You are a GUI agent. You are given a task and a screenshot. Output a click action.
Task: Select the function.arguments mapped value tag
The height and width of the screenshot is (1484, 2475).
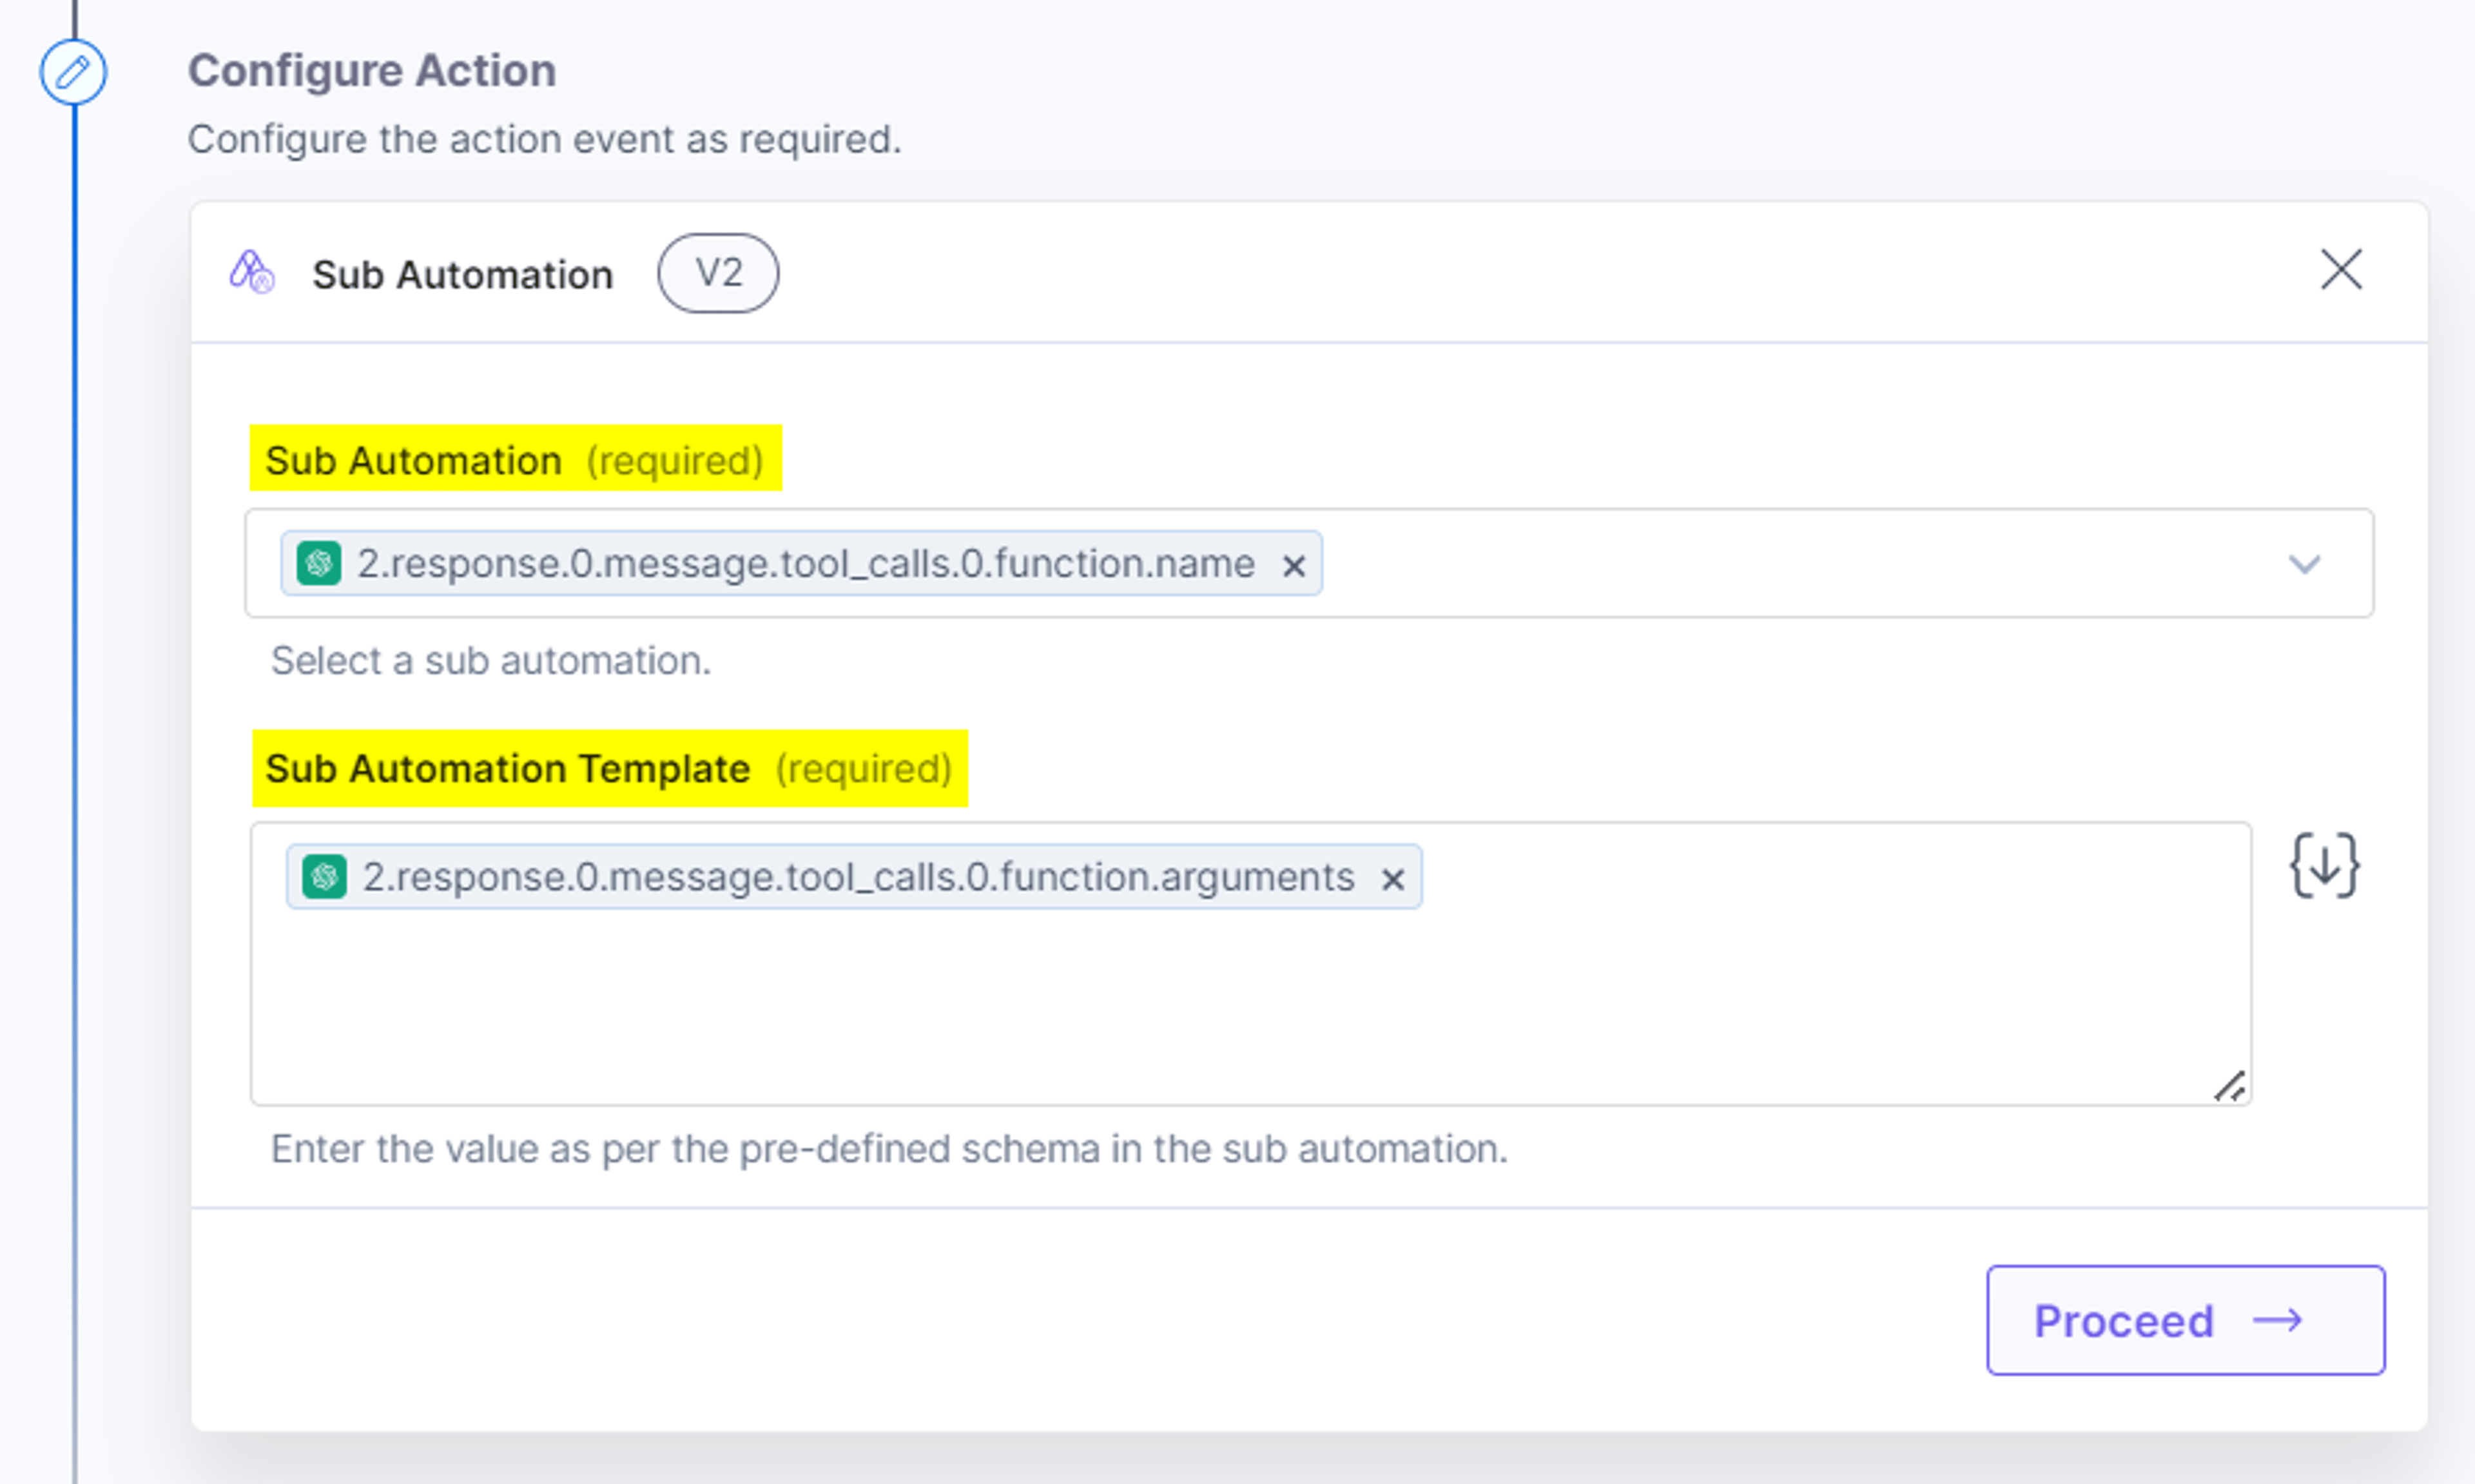(853, 876)
